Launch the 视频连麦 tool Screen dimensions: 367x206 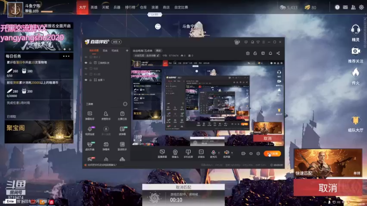pyautogui.click(x=90, y=130)
